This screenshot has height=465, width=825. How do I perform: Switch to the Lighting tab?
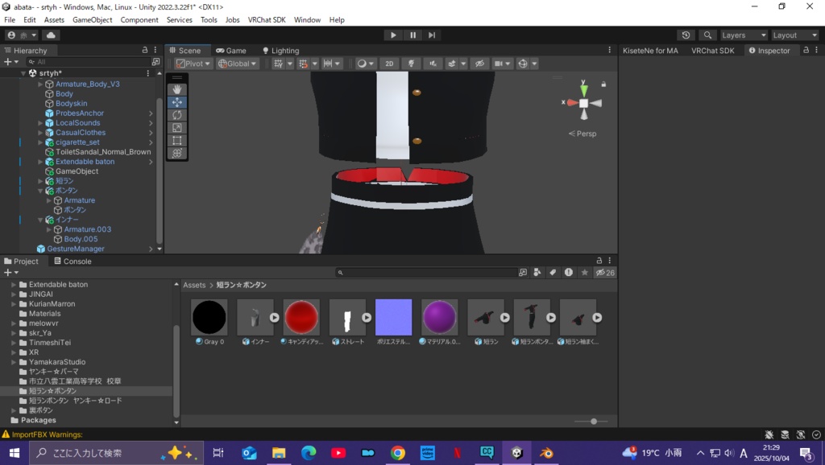280,51
